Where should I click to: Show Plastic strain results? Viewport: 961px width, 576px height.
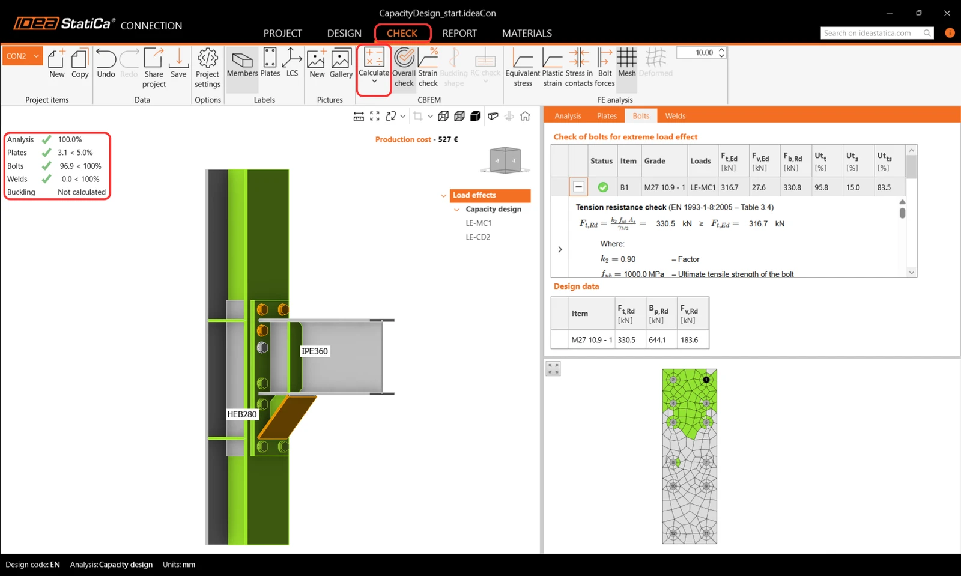(x=553, y=68)
